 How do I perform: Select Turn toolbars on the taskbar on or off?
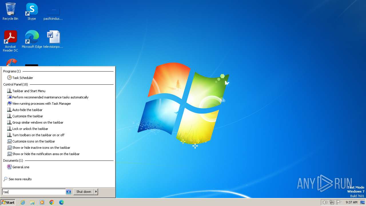coord(38,135)
